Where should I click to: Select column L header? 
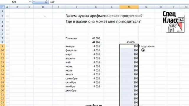click(112, 7)
